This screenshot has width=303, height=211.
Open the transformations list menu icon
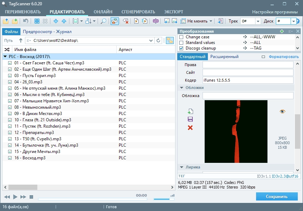(290, 31)
